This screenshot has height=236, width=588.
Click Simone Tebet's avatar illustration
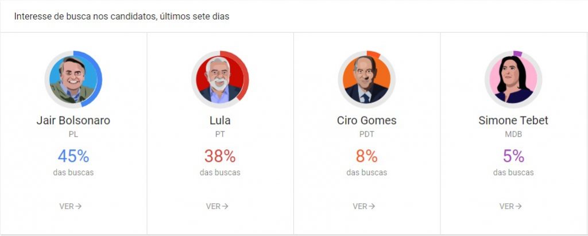point(513,79)
